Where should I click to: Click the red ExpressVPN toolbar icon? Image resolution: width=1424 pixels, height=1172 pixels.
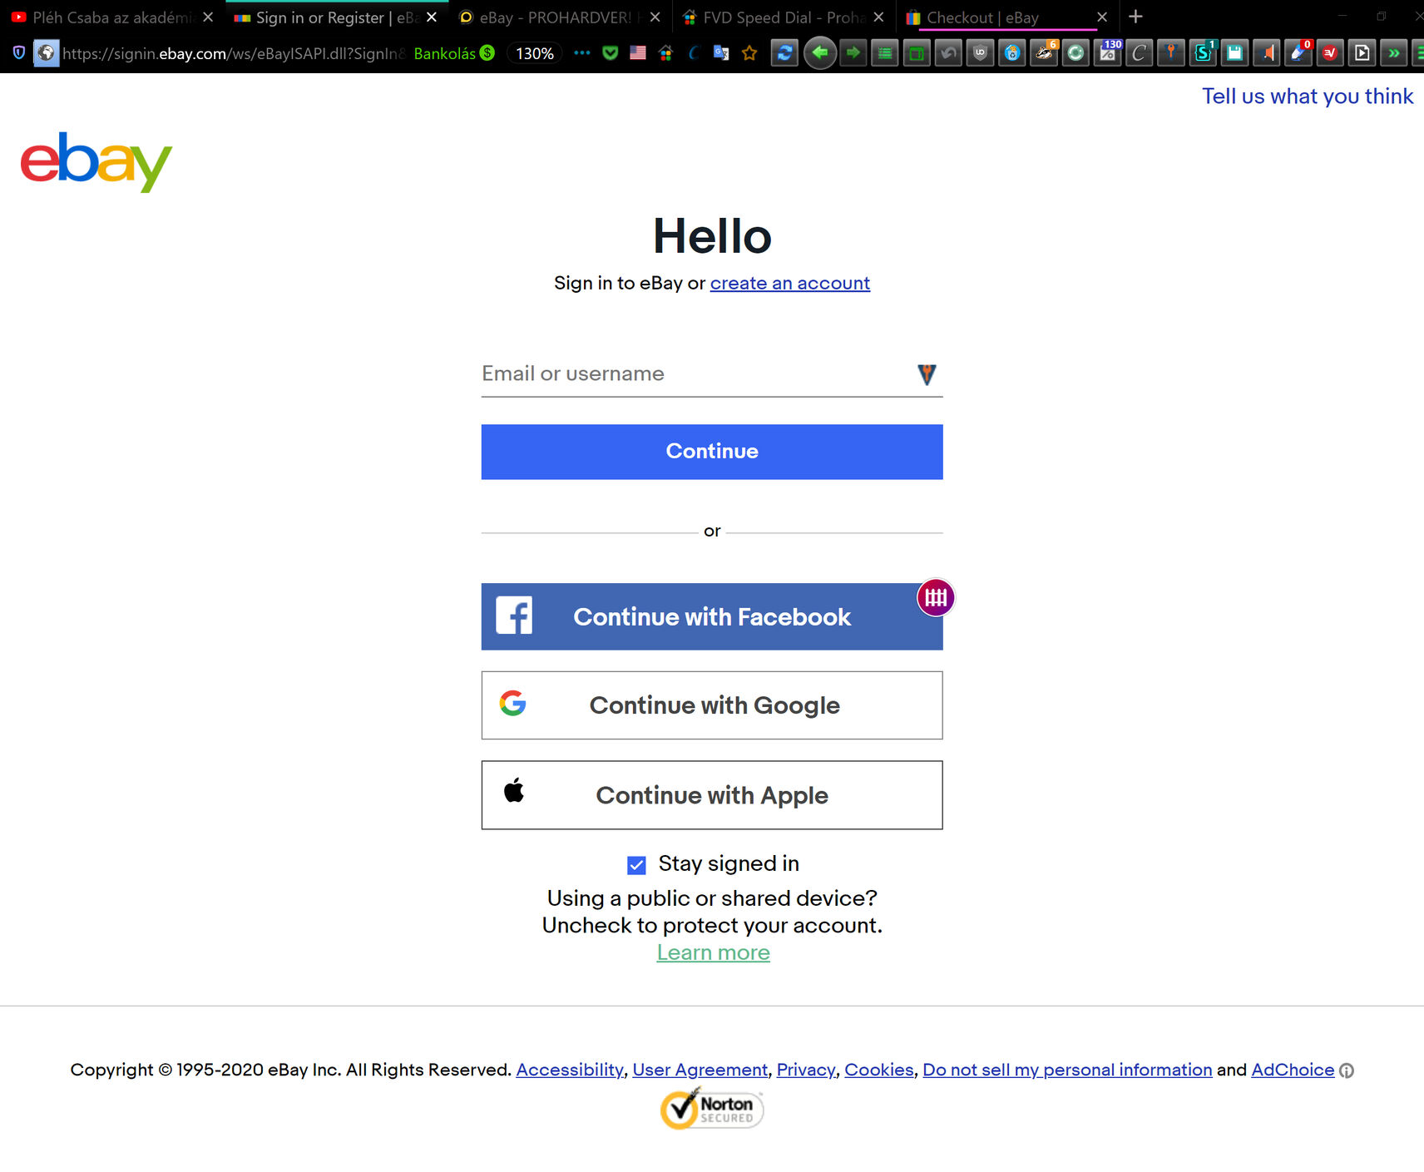click(x=1330, y=53)
